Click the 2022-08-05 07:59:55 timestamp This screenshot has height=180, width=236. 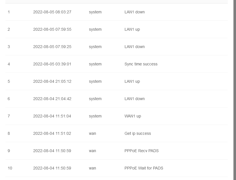52,29
